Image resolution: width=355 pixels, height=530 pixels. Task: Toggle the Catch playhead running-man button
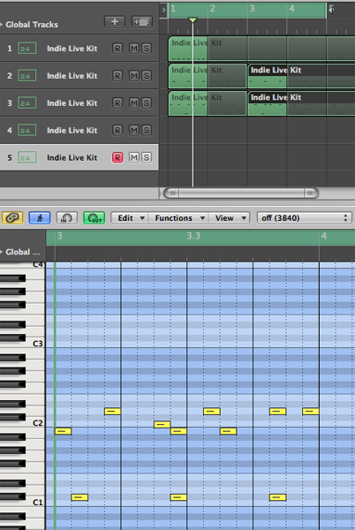click(40, 218)
